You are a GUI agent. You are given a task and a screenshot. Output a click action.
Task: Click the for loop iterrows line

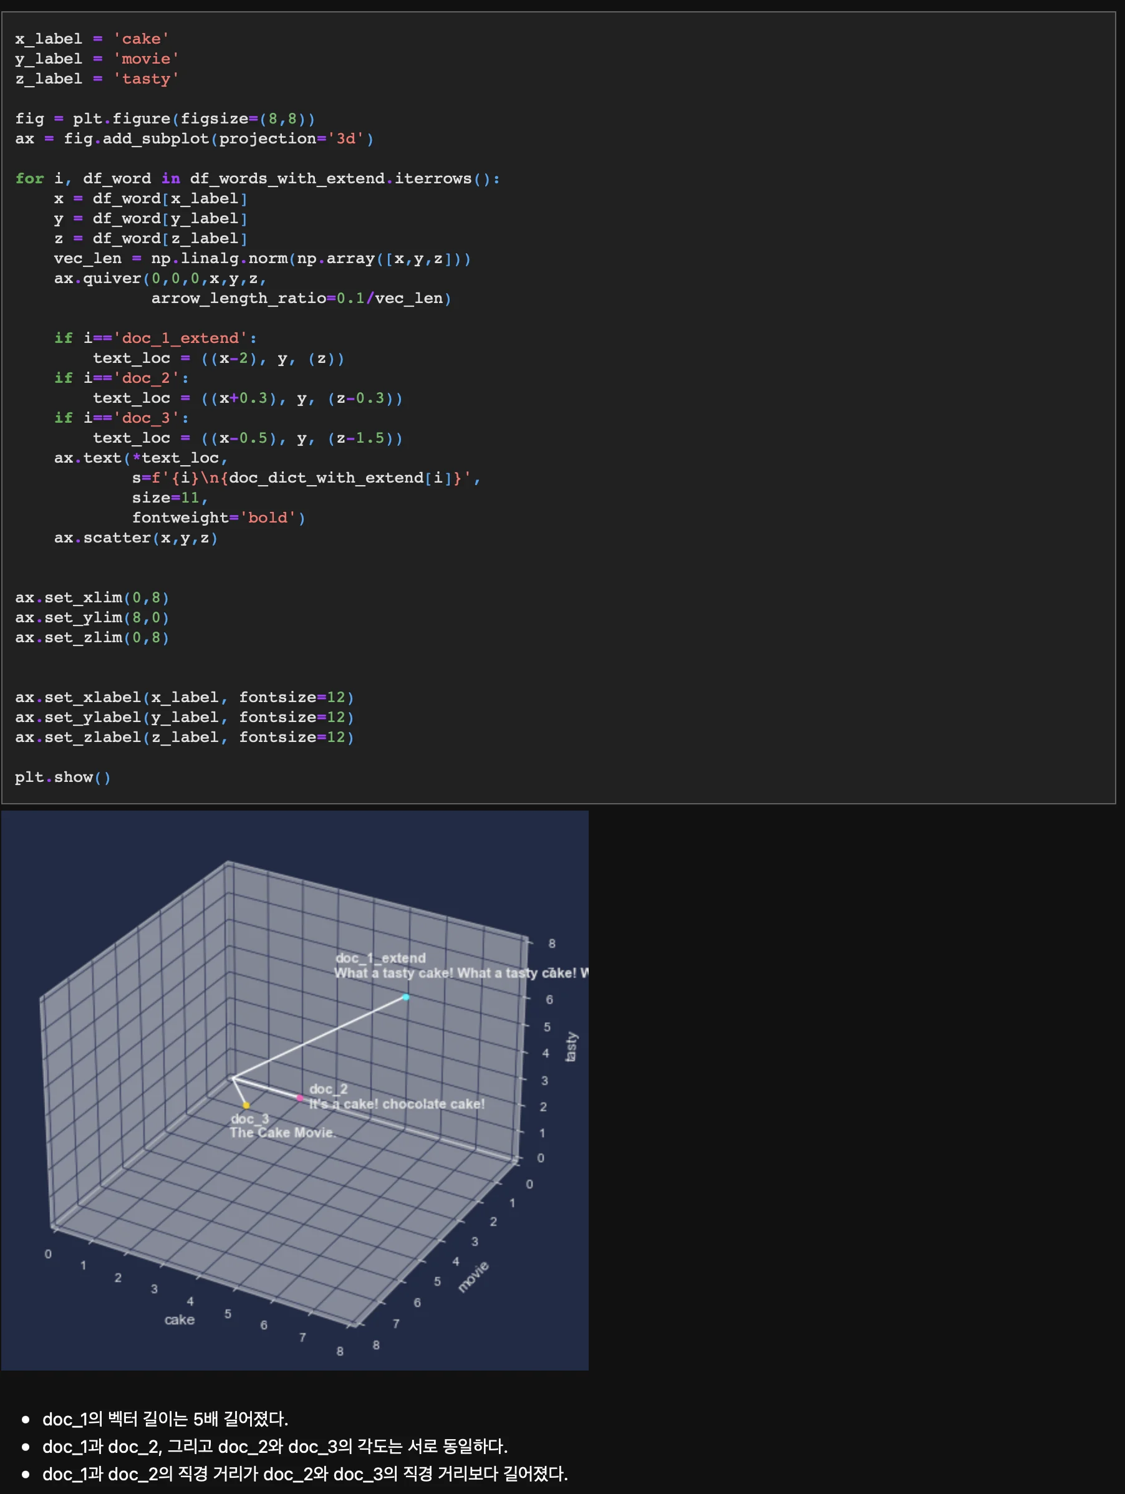click(257, 179)
